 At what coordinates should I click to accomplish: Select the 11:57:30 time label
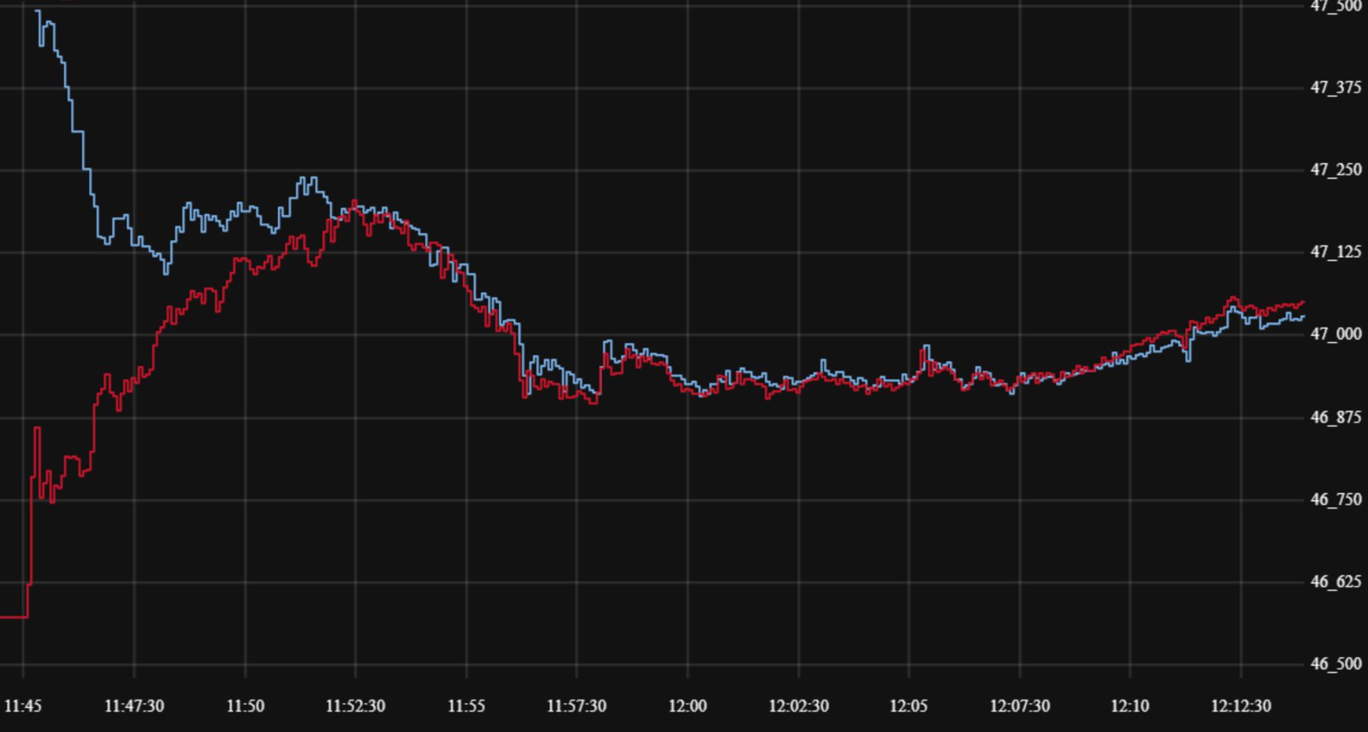[576, 706]
